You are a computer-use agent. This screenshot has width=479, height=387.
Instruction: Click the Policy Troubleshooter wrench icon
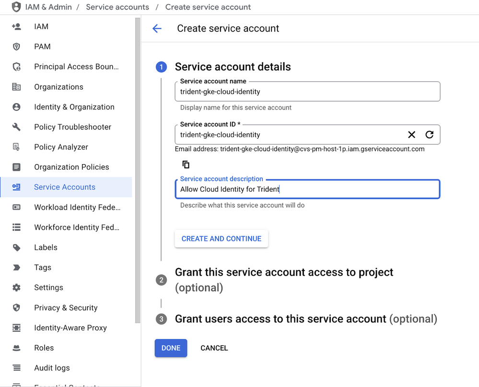(x=16, y=127)
